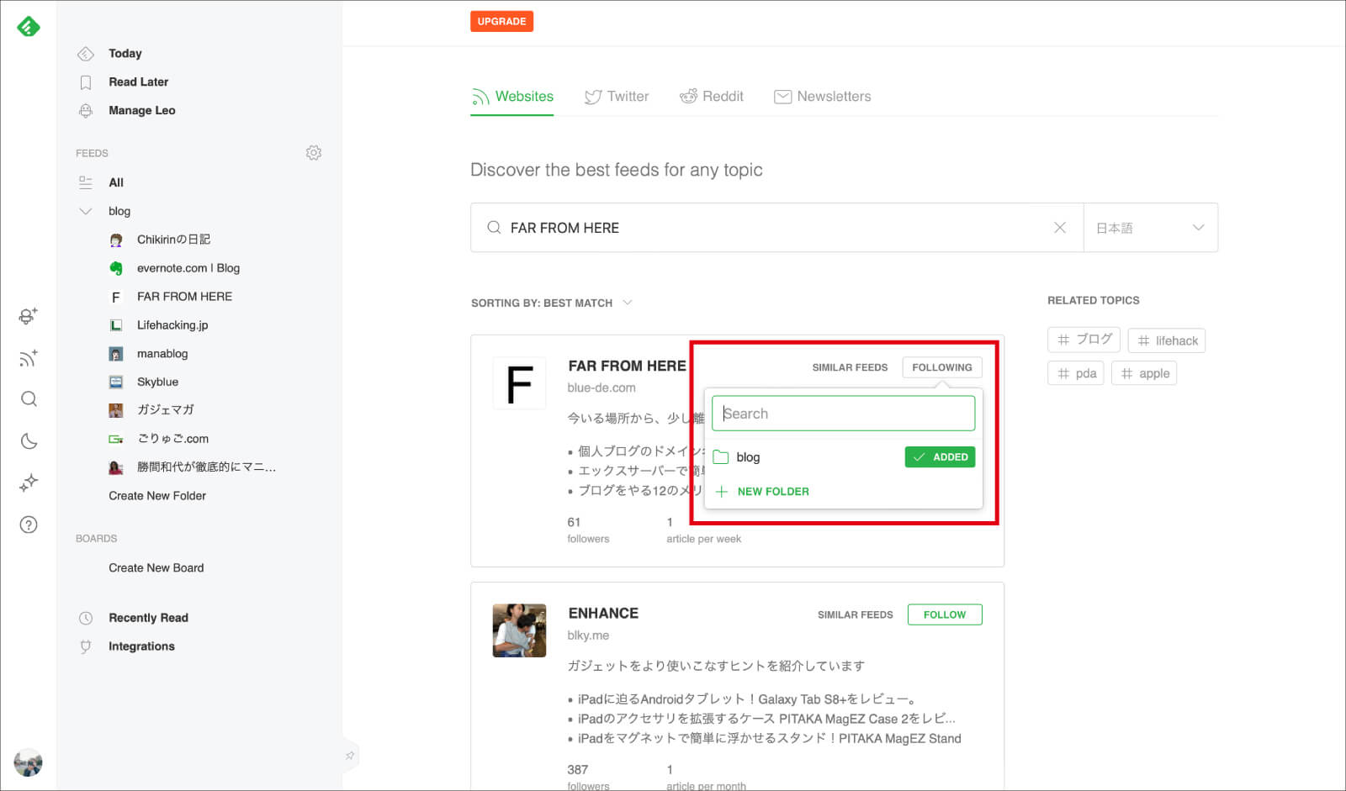
Task: Click SIMILAR FEEDS for FAR FROM HERE
Action: (850, 367)
